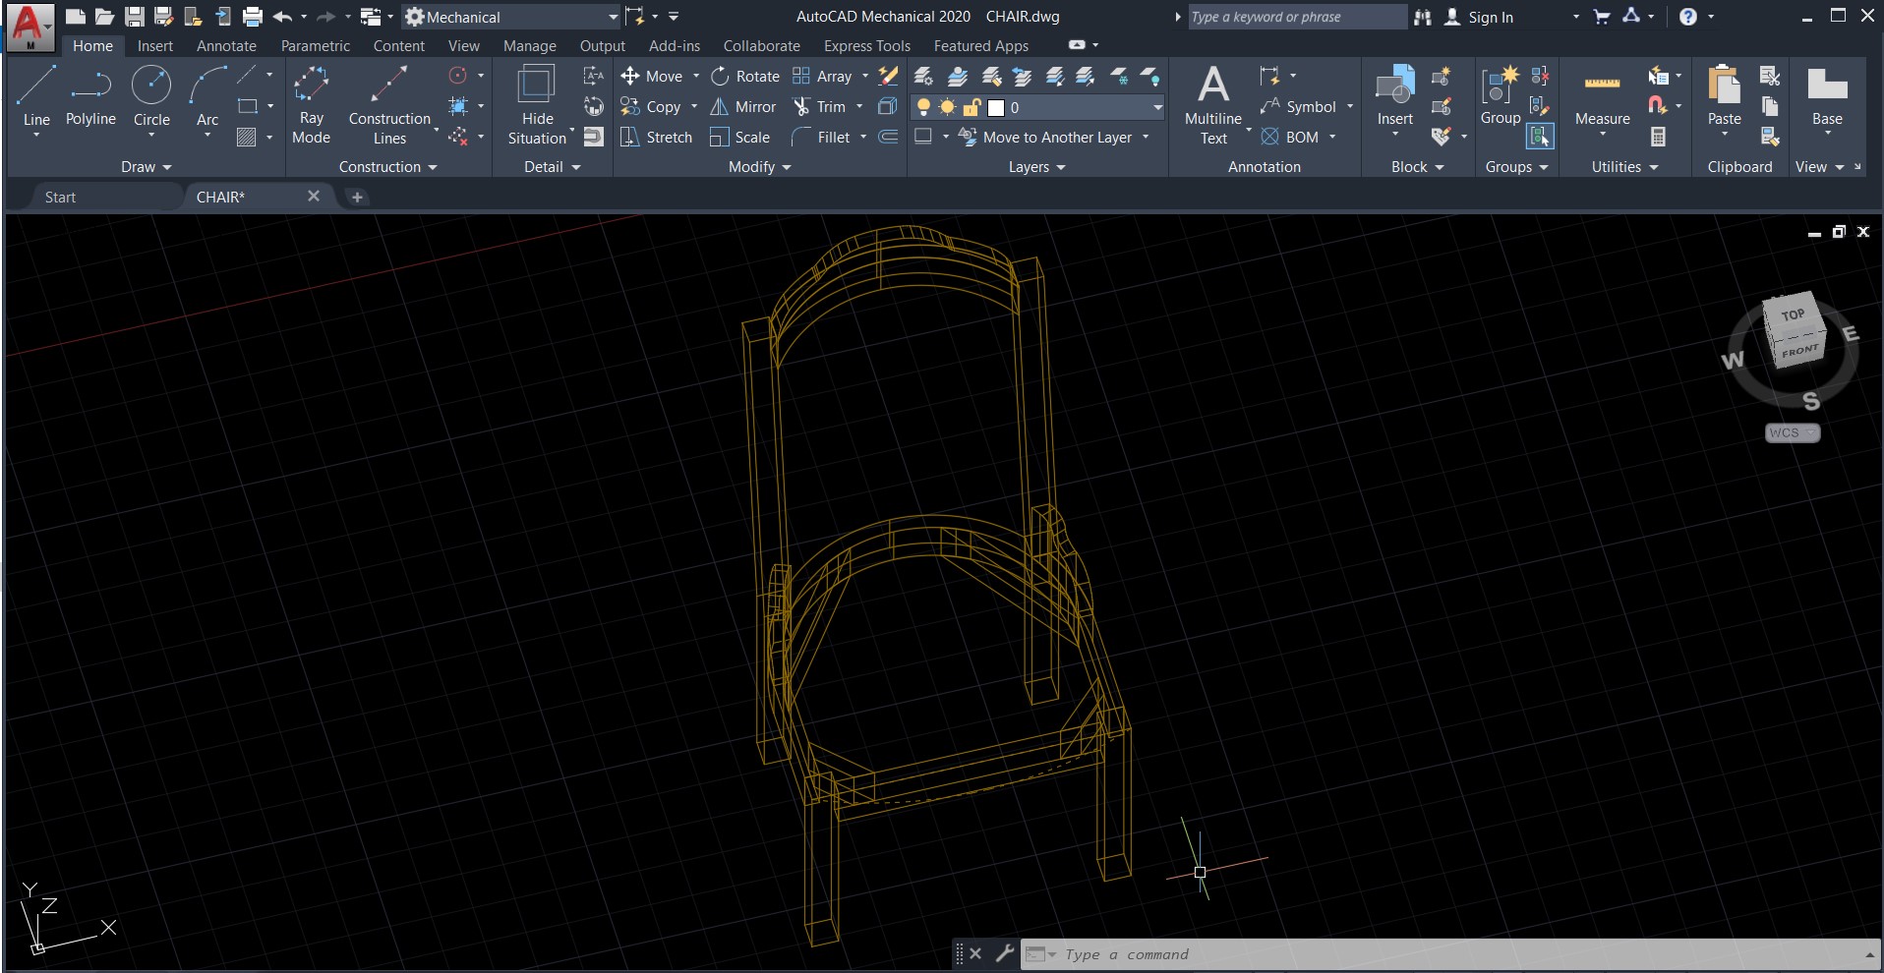The image size is (1884, 973).
Task: Click the Plot printer icon
Action: 253,17
